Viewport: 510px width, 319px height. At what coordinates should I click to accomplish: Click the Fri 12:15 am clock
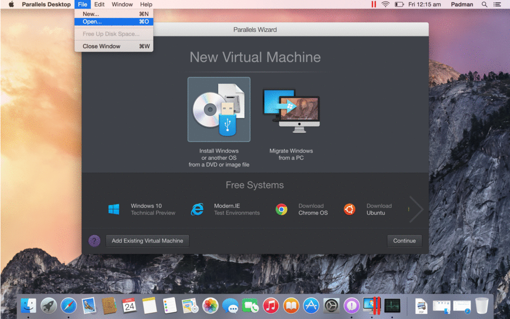(424, 4)
